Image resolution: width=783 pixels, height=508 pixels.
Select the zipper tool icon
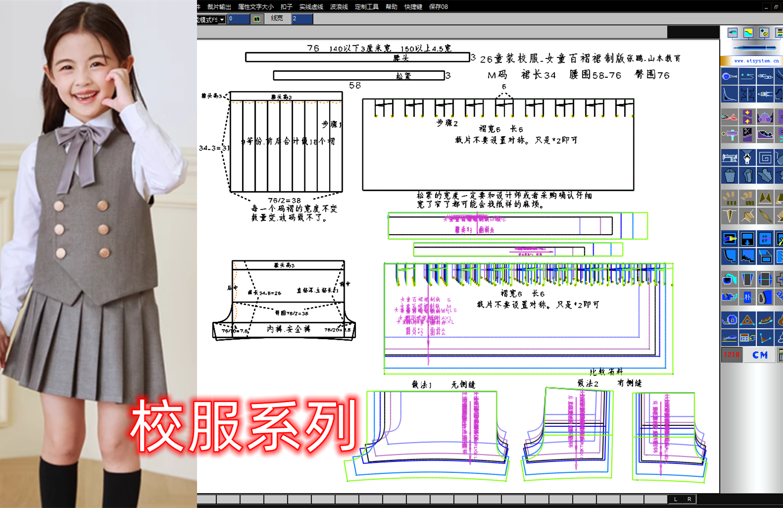tap(747, 158)
